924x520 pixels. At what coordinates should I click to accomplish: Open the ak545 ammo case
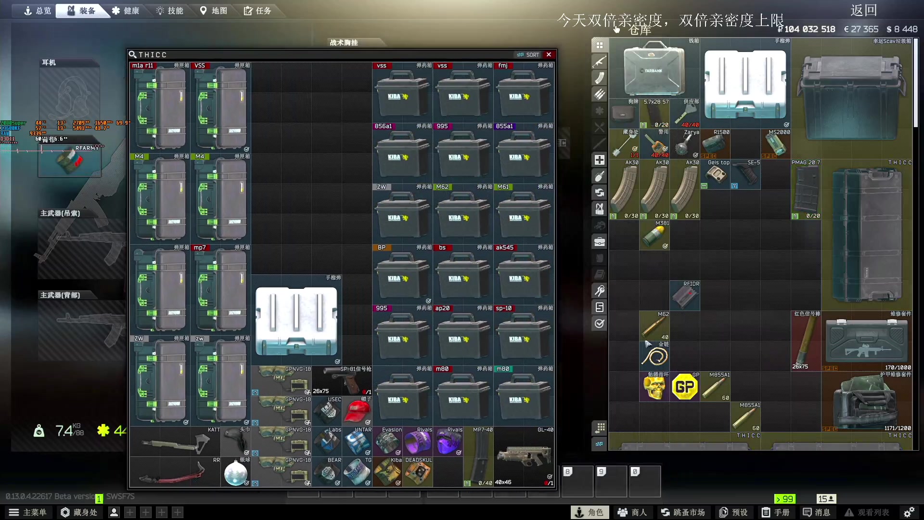tap(524, 274)
